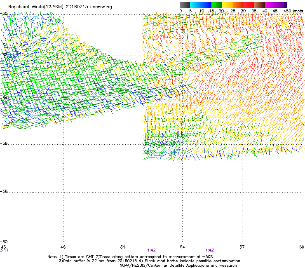
Task: Click the 1:42 time label left of longitude 57
Action: point(209,250)
